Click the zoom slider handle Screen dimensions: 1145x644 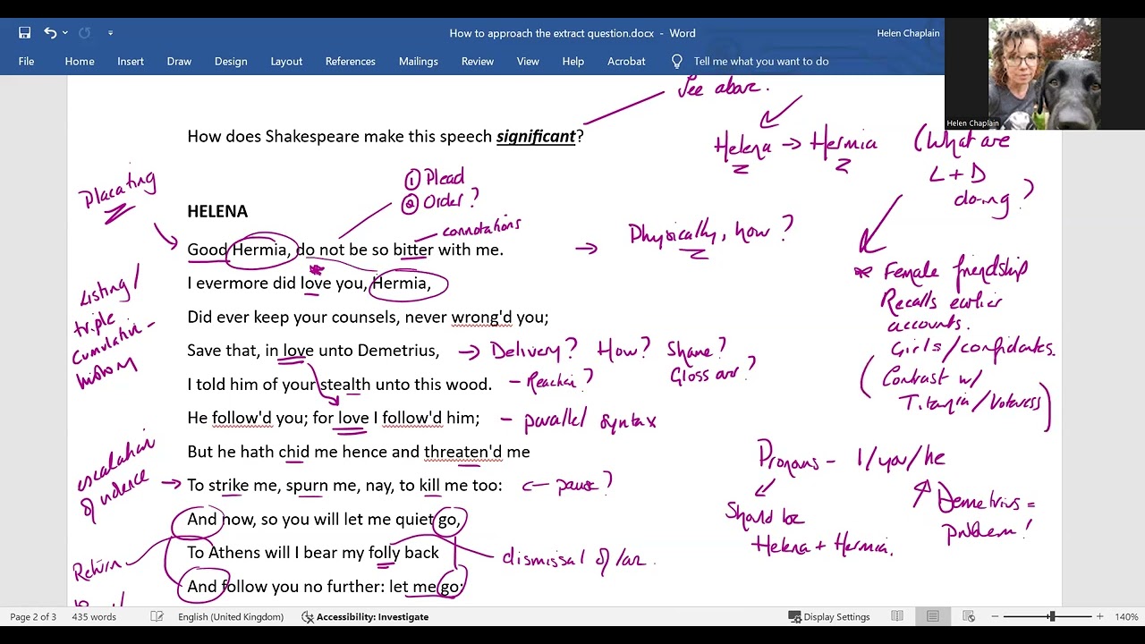(x=1052, y=616)
